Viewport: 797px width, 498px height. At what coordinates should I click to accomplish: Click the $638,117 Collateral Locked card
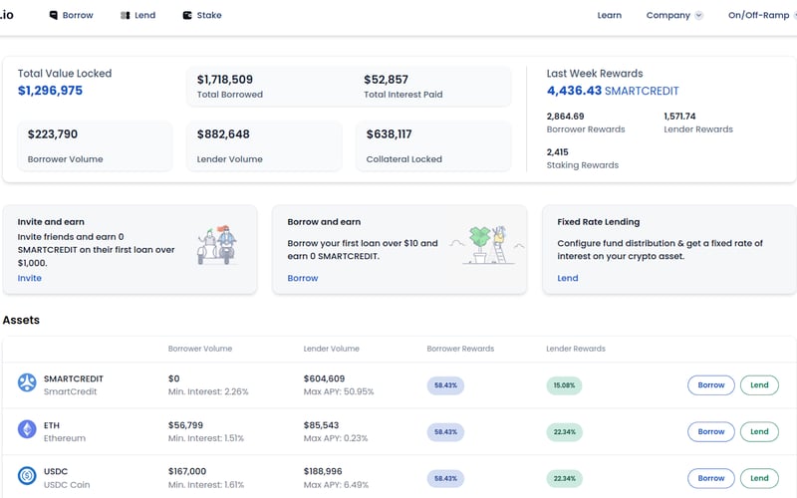pyautogui.click(x=433, y=145)
